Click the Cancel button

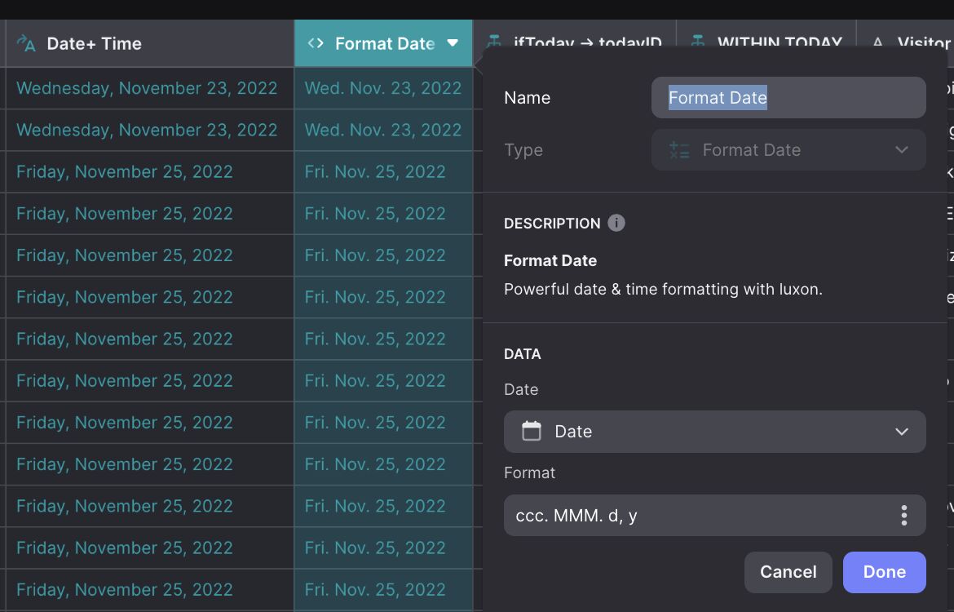pos(788,572)
